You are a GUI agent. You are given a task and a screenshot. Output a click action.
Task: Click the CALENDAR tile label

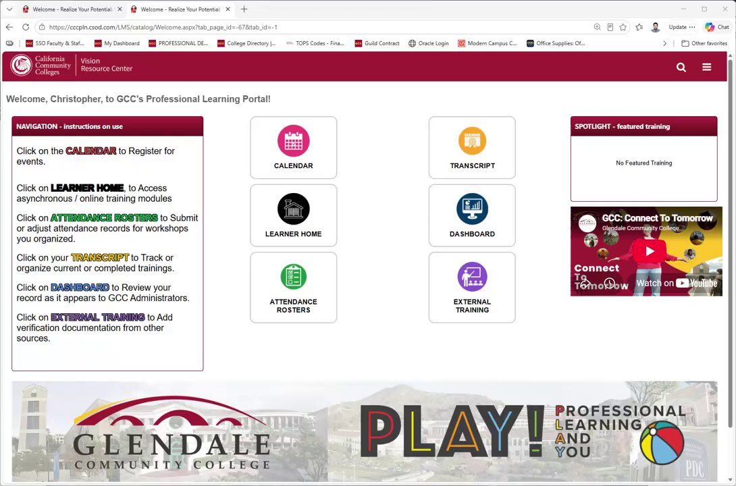click(x=293, y=165)
